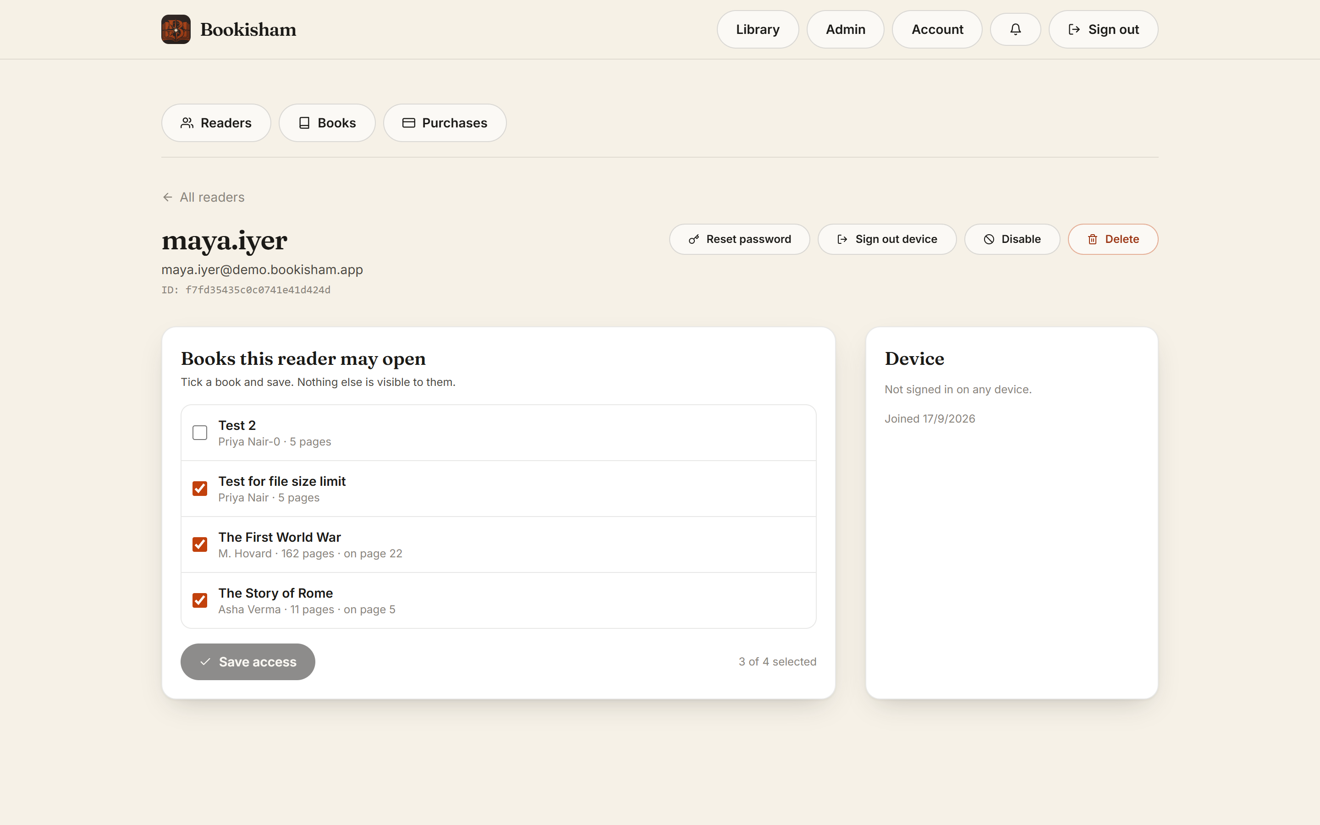Tick the Test 2 checkbox

[x=200, y=433]
